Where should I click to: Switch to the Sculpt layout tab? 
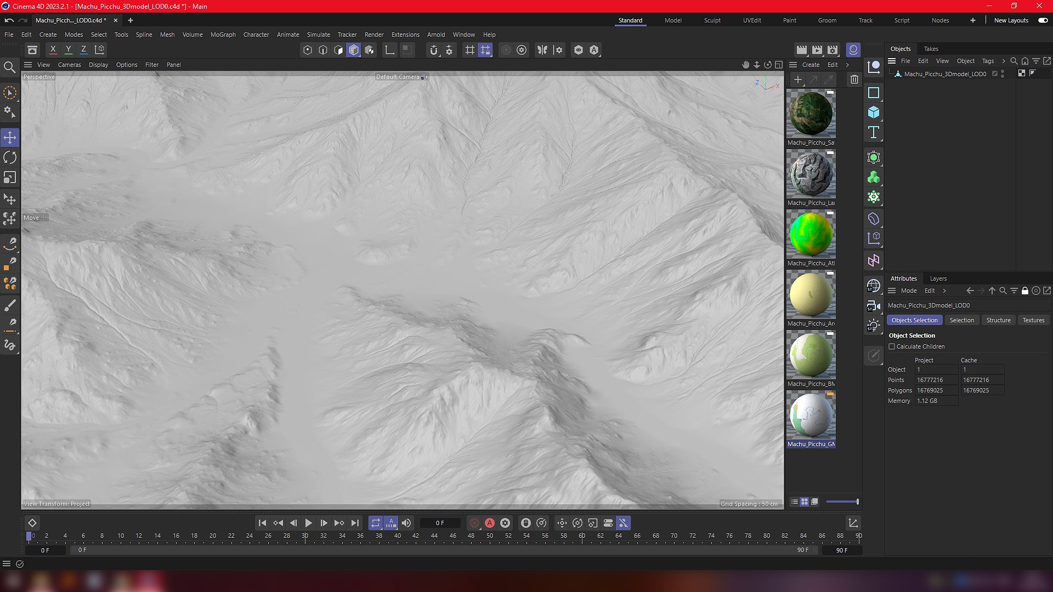(x=712, y=20)
